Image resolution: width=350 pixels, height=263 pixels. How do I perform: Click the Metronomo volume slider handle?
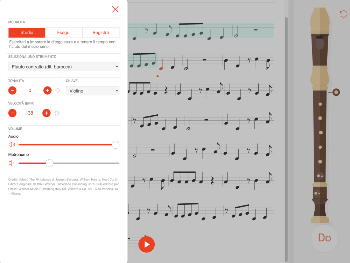(49, 163)
